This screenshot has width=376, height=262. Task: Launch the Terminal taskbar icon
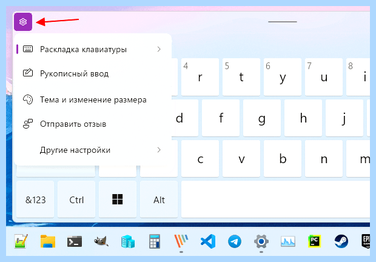tap(75, 241)
